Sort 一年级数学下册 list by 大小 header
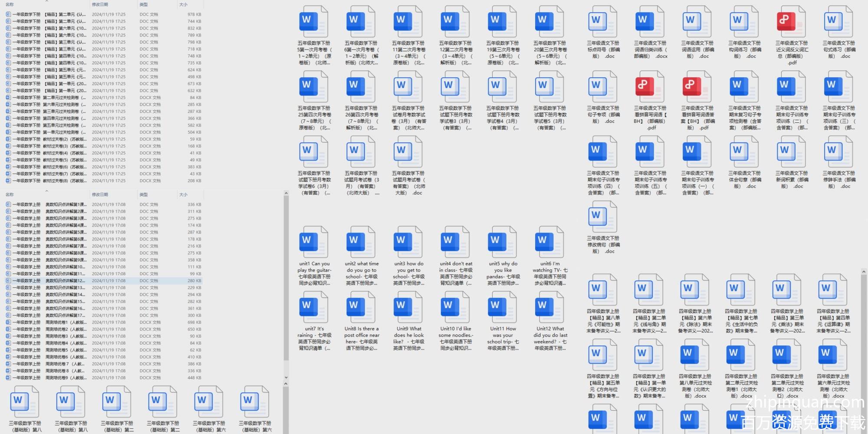The width and height of the screenshot is (868, 434). coord(183,4)
